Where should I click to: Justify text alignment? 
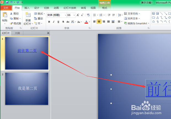108,22
